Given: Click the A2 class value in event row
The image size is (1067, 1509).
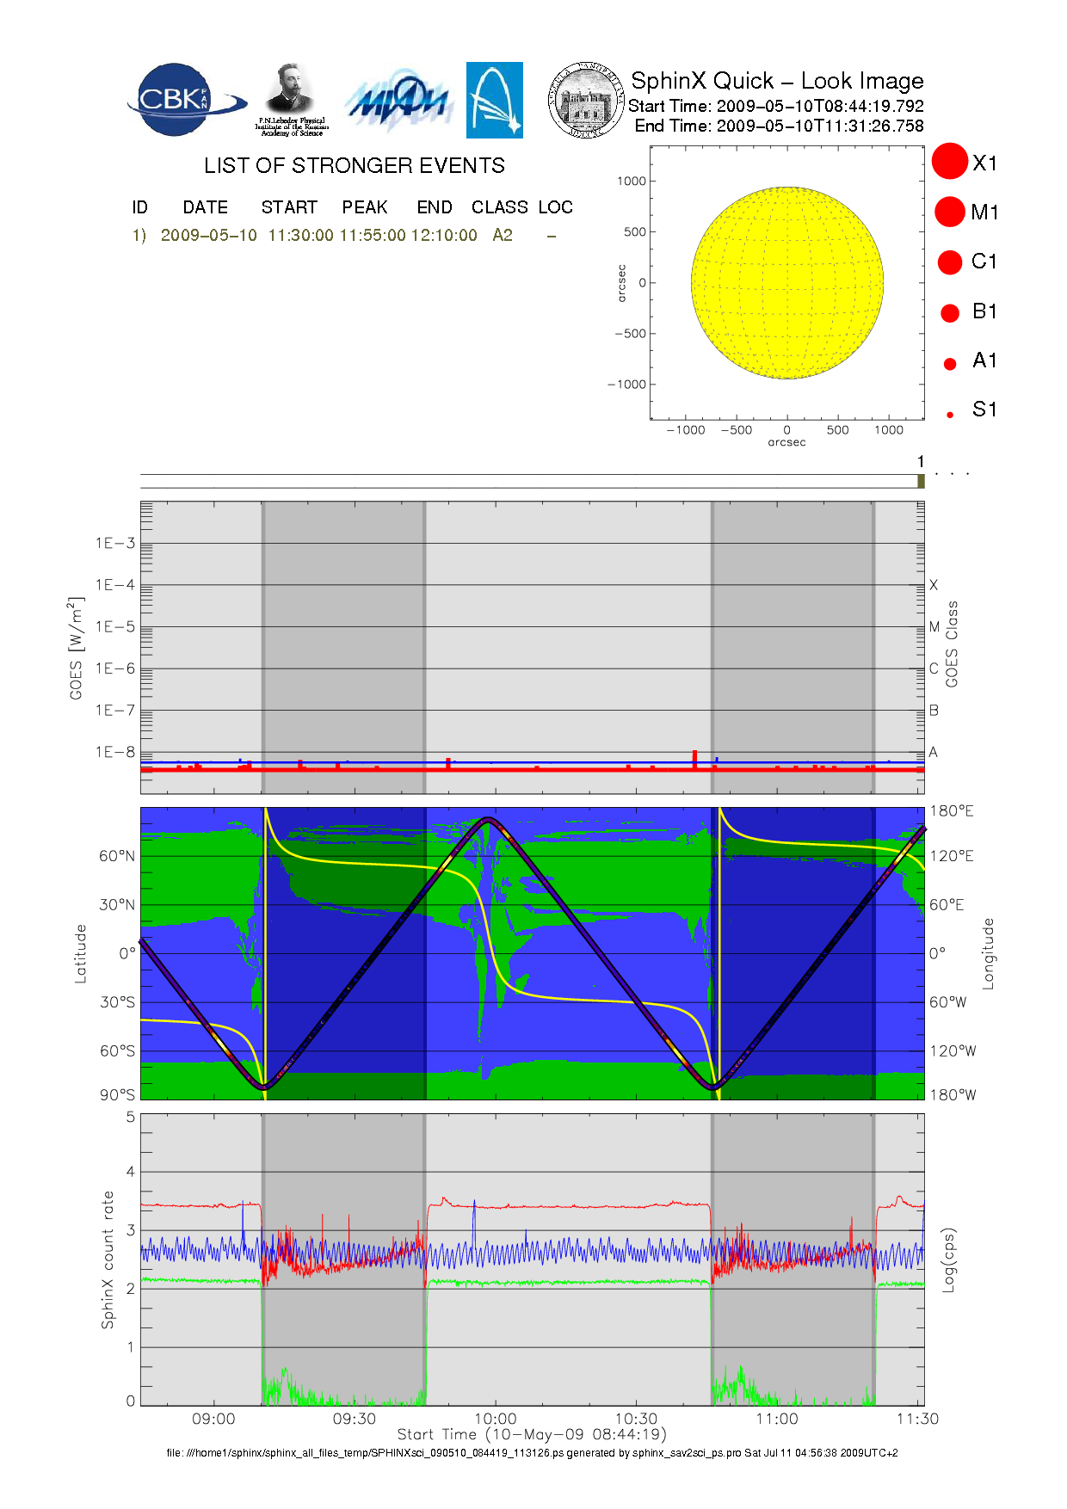Looking at the screenshot, I should point(503,236).
